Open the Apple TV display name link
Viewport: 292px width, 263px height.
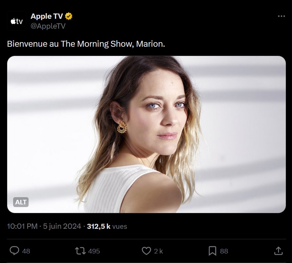pos(47,16)
